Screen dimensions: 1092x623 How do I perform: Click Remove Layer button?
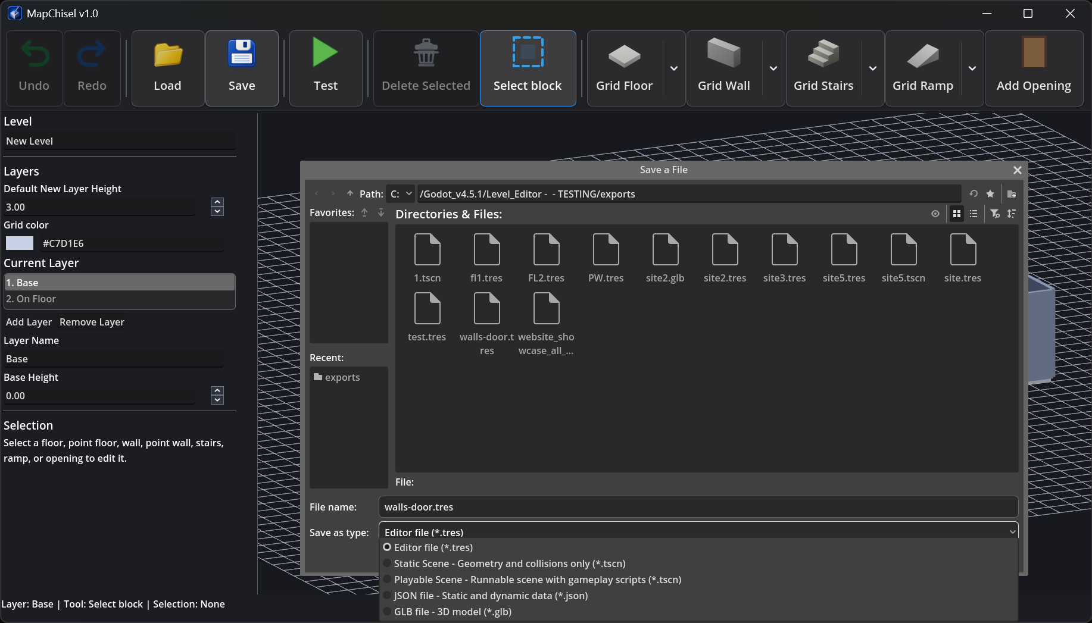(92, 322)
